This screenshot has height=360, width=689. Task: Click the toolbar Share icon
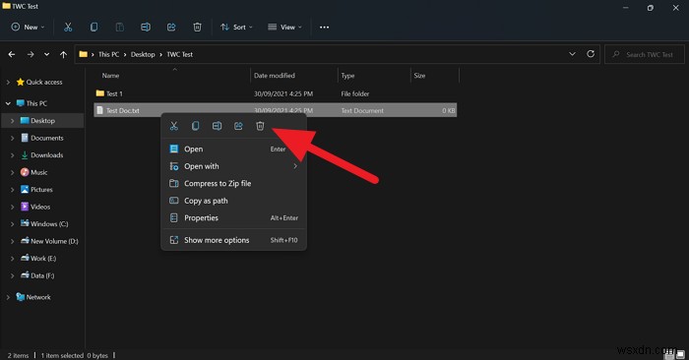[x=171, y=28]
